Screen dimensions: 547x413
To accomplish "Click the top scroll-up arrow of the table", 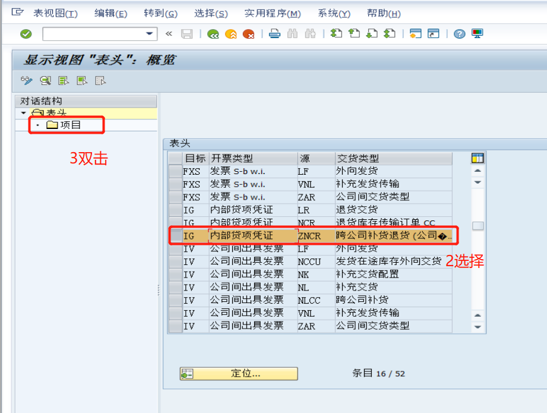I will pyautogui.click(x=478, y=171).
